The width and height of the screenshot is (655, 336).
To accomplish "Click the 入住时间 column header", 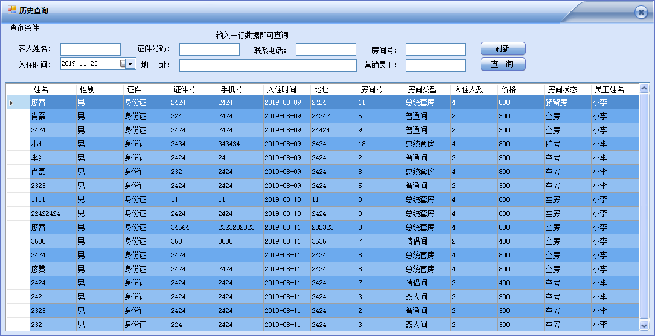I will tap(286, 89).
